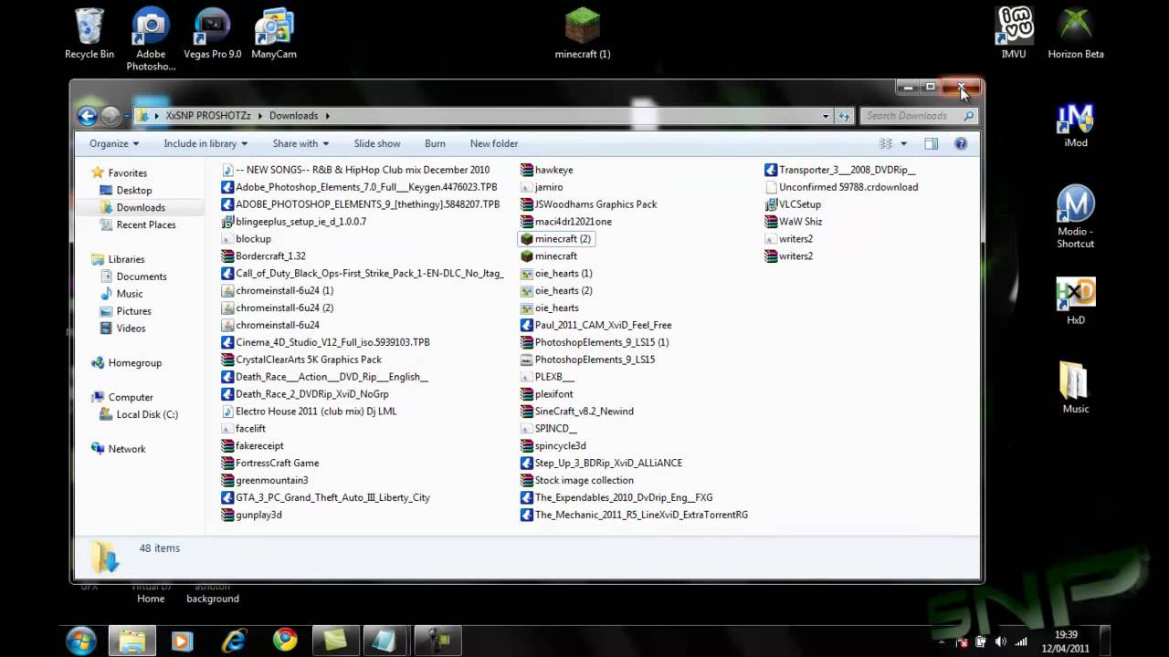Select FortressCraft Game archive
This screenshot has width=1169, height=657.
tap(269, 464)
